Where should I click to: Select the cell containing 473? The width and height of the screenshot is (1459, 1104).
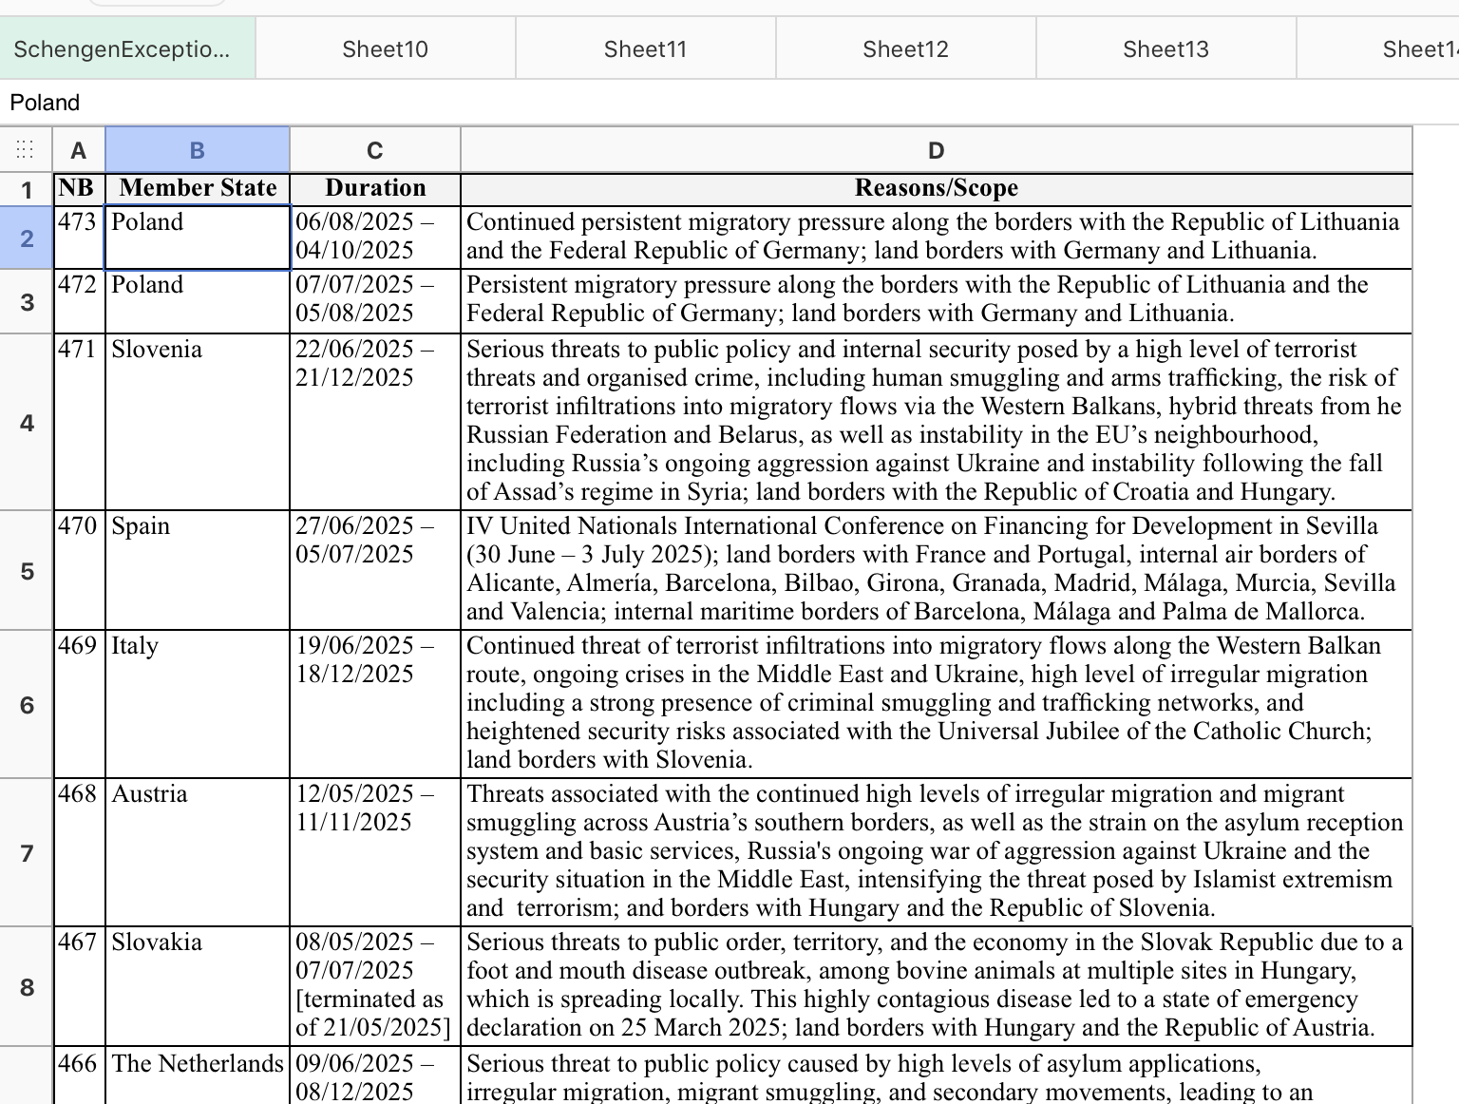79,238
